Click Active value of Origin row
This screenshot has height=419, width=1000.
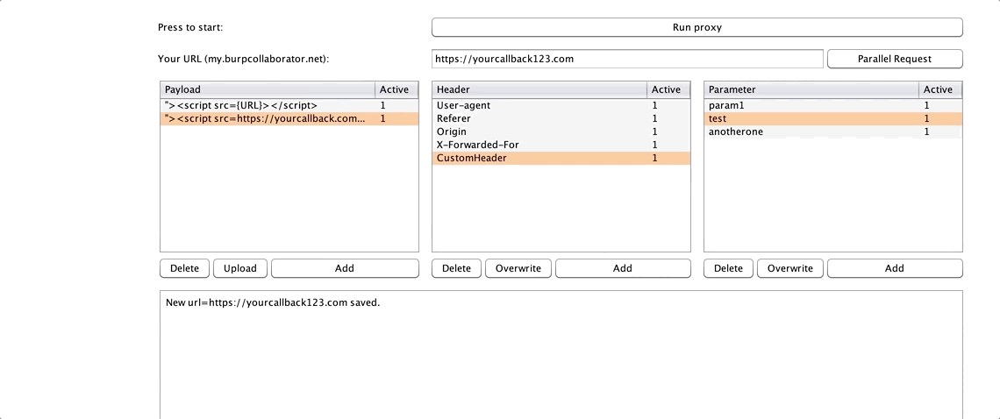668,132
